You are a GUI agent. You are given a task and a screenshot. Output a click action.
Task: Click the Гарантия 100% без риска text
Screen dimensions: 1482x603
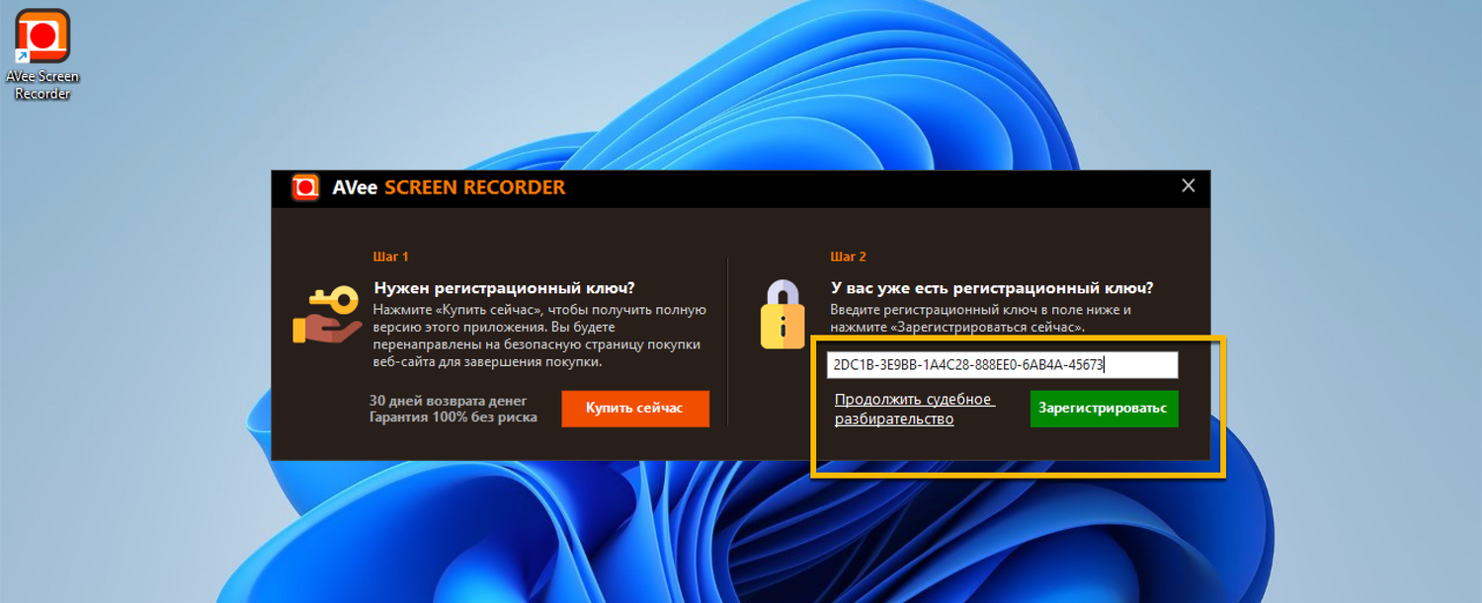click(453, 417)
